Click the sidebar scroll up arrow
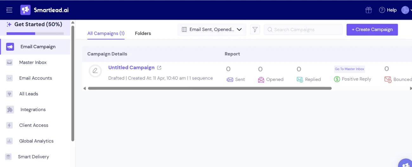This screenshot has width=412, height=167. tap(73, 23)
